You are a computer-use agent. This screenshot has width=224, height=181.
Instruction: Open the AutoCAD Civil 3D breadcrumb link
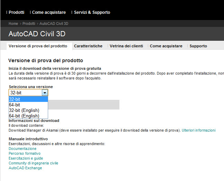(54, 23)
